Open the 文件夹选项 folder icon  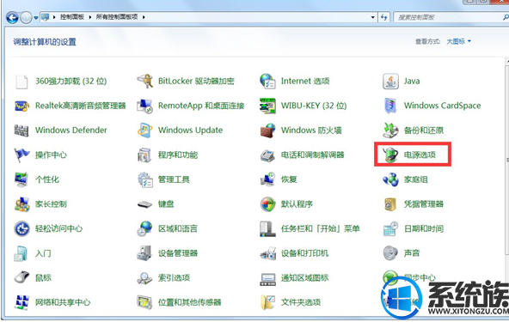[x=267, y=302]
